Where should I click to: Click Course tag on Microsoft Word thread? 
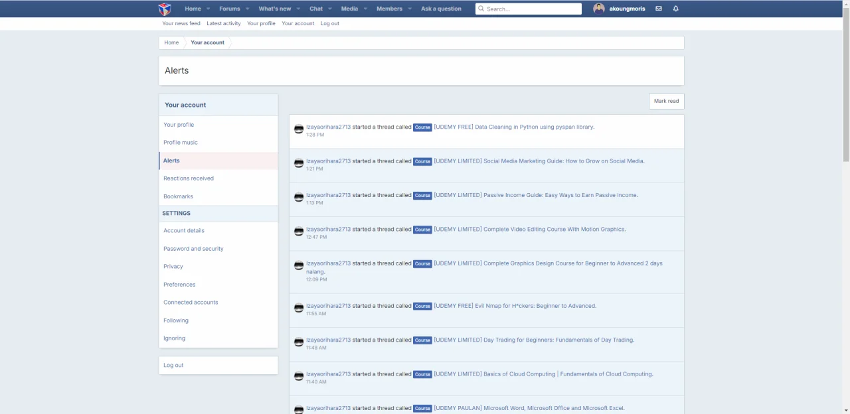422,409
